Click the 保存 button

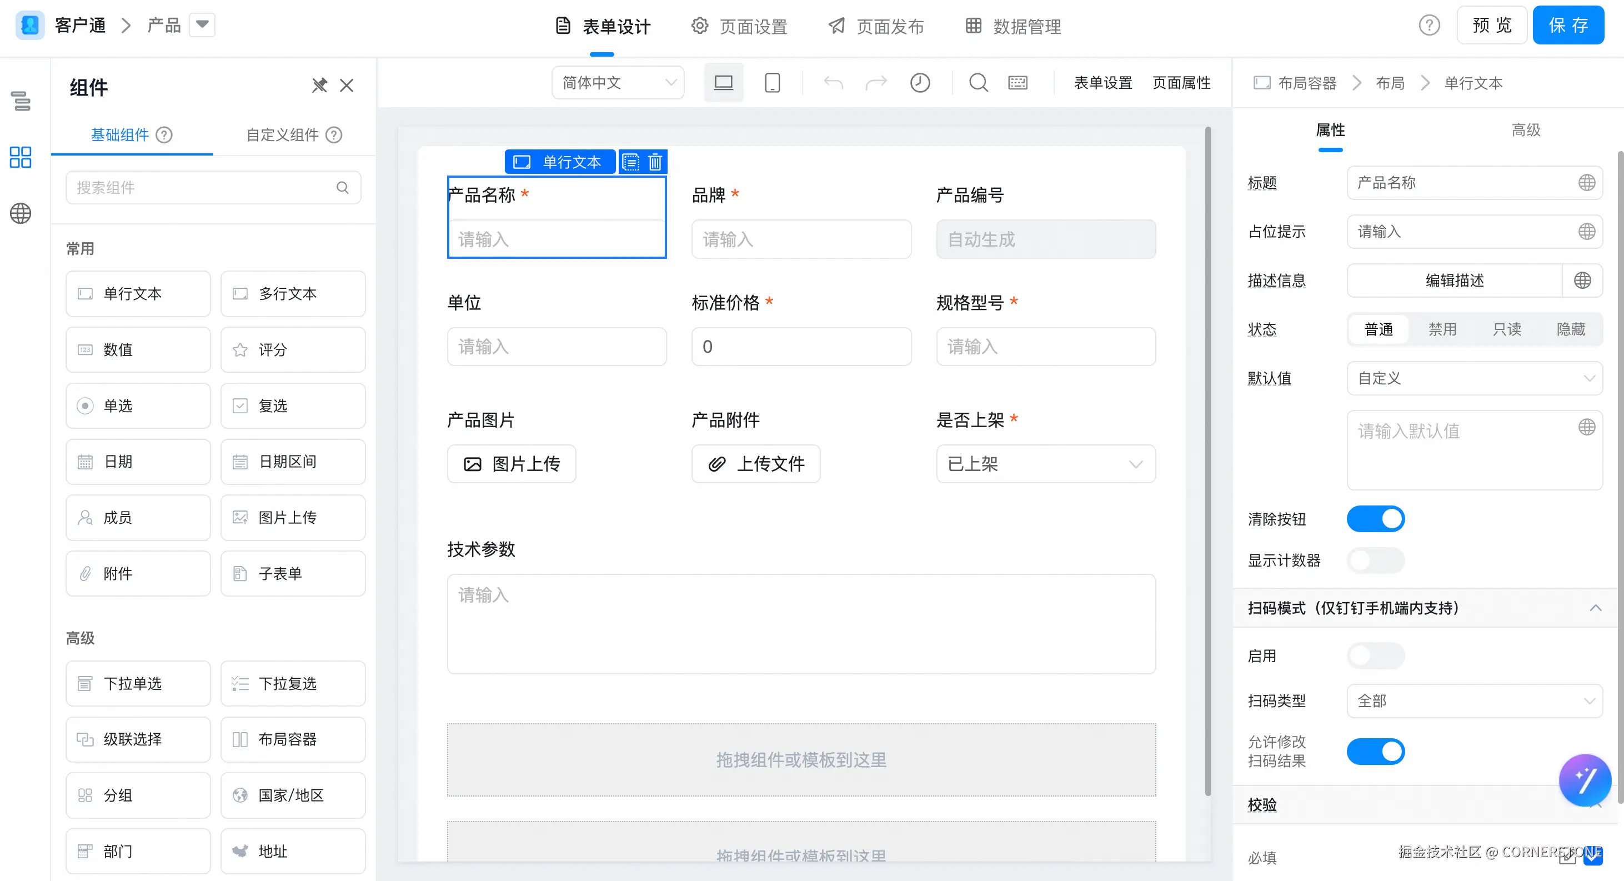pyautogui.click(x=1568, y=25)
